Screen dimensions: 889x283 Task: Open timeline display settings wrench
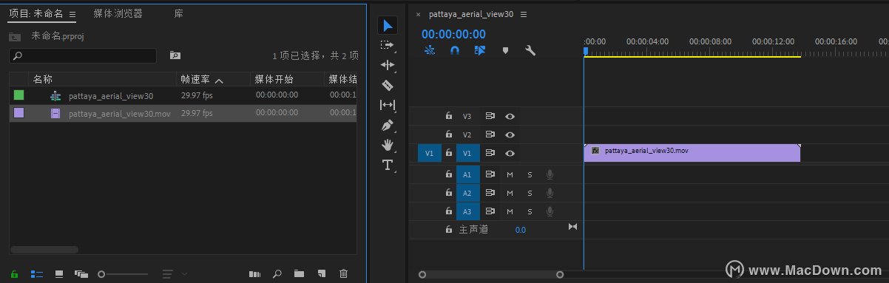[x=530, y=50]
